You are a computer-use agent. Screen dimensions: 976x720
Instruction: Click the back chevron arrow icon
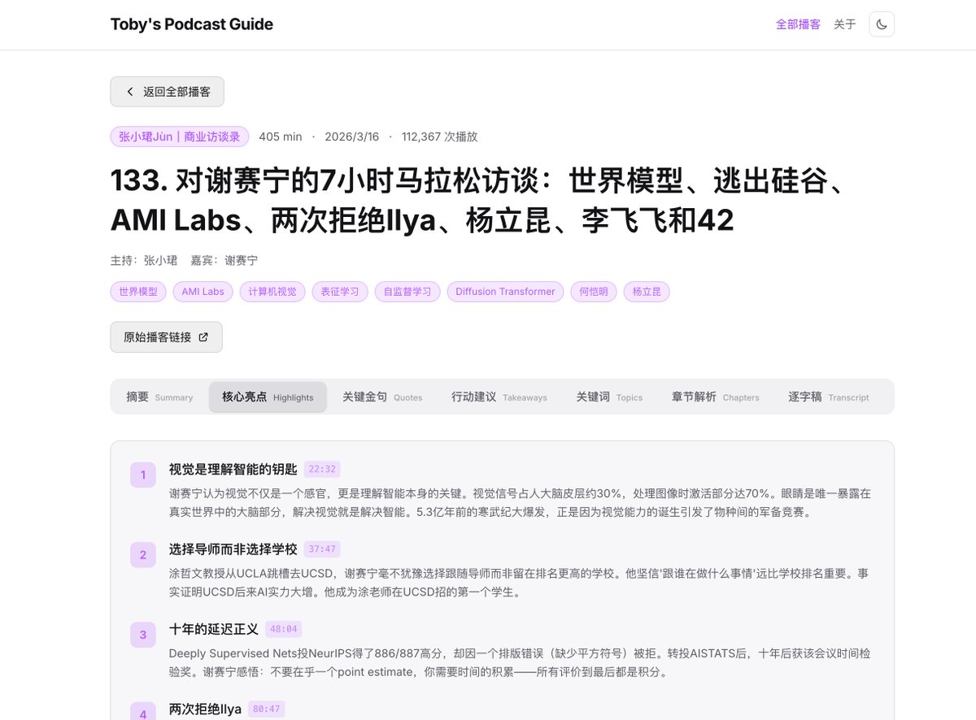click(130, 92)
